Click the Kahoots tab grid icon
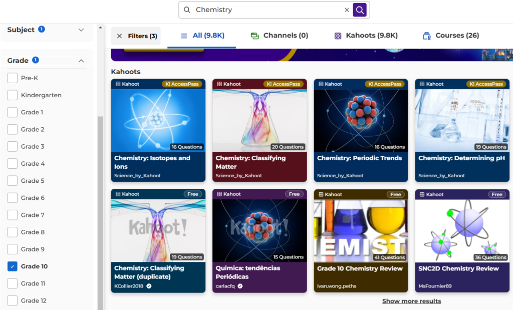This screenshot has height=310, width=513. tap(338, 36)
